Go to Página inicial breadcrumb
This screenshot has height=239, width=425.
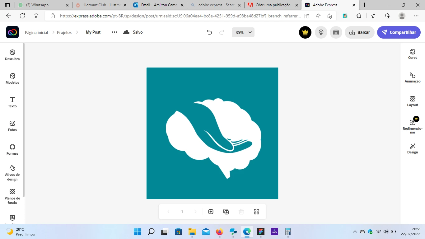pyautogui.click(x=36, y=32)
